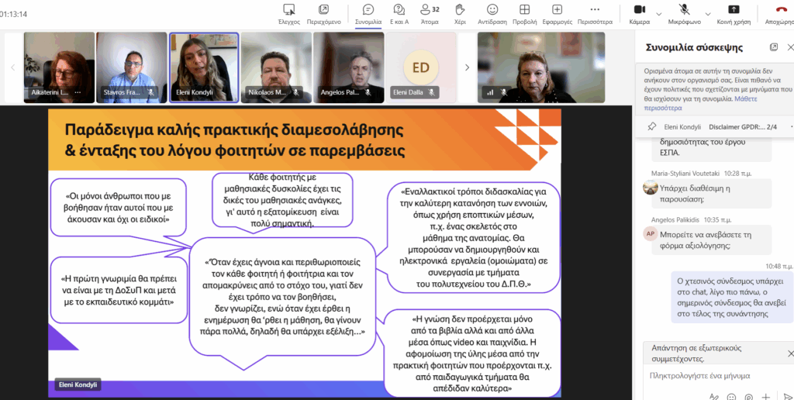Click the Κοινή χρήση share button
Viewport: 794px width, 400px height.
pyautogui.click(x=733, y=12)
